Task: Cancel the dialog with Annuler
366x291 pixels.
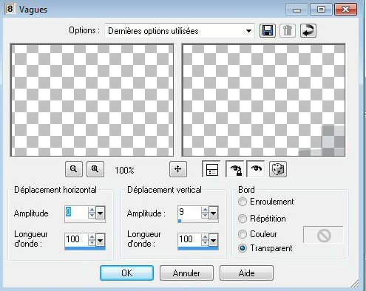Action: tap(186, 273)
